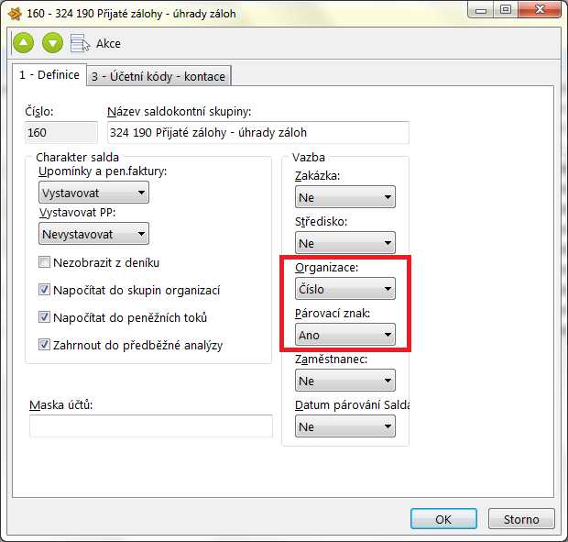
Task: Open the Vystavovat PP dropdown
Action: click(x=93, y=234)
